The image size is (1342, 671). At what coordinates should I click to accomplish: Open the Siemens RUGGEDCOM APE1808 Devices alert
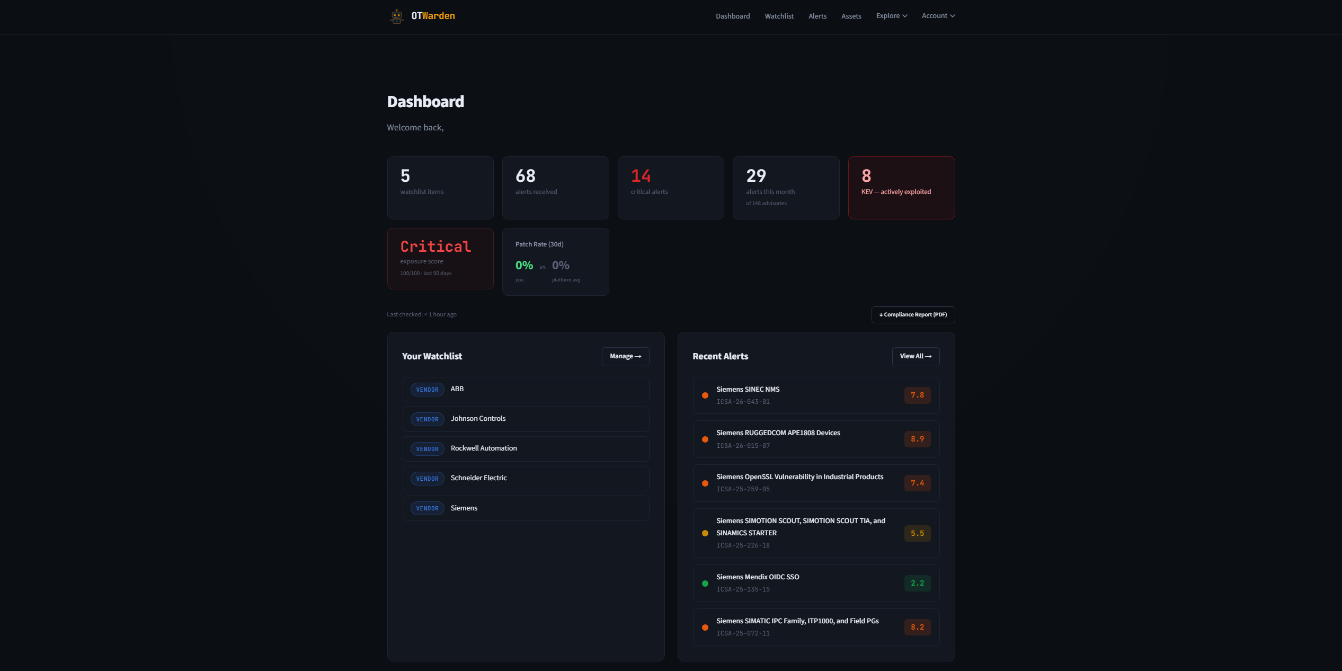[816, 439]
